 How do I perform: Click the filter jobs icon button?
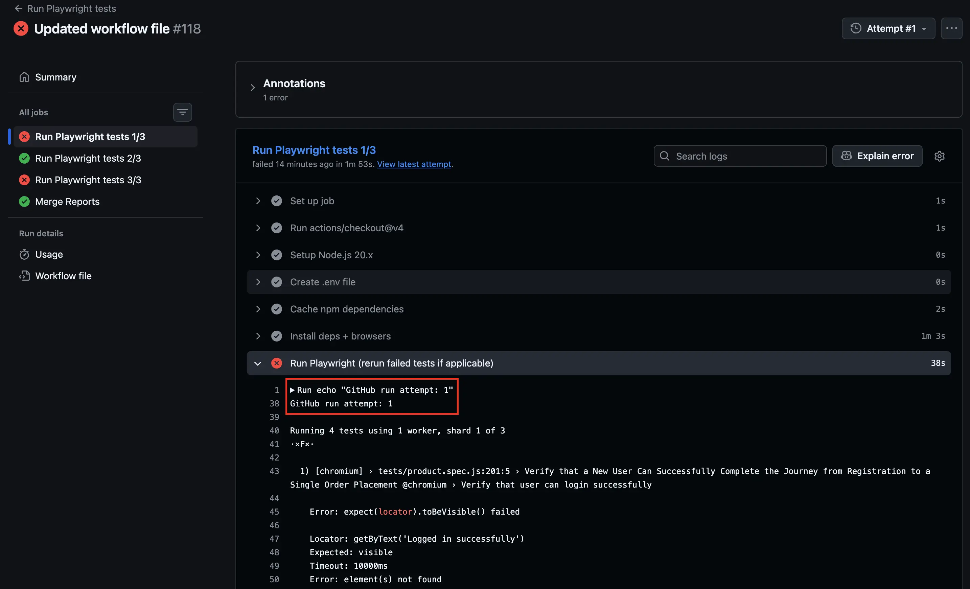pyautogui.click(x=182, y=113)
